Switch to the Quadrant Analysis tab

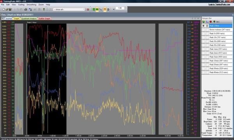tap(29, 18)
